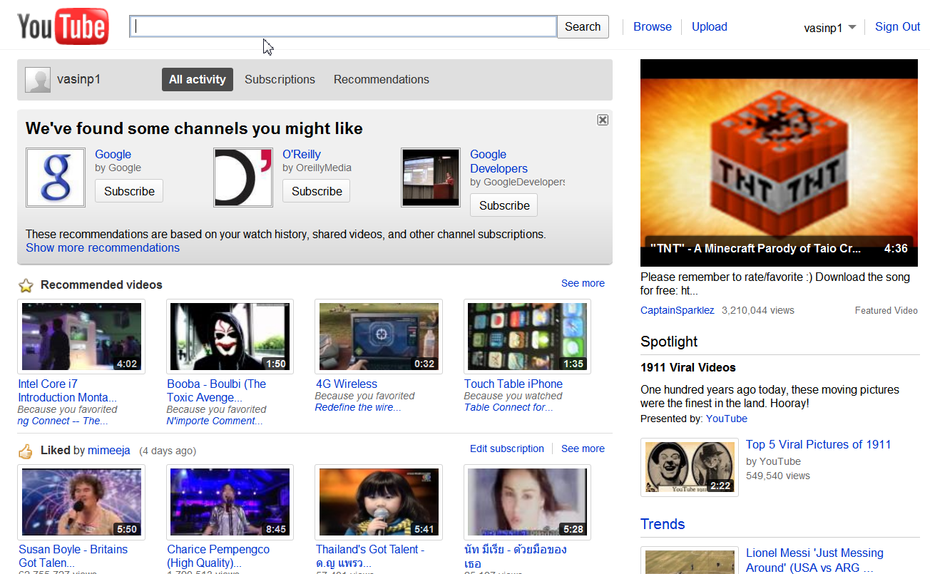
Task: Click the vasinp1 username in header
Action: click(823, 28)
